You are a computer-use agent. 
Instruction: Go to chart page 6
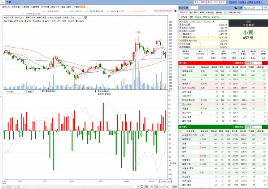pyautogui.click(x=19, y=187)
